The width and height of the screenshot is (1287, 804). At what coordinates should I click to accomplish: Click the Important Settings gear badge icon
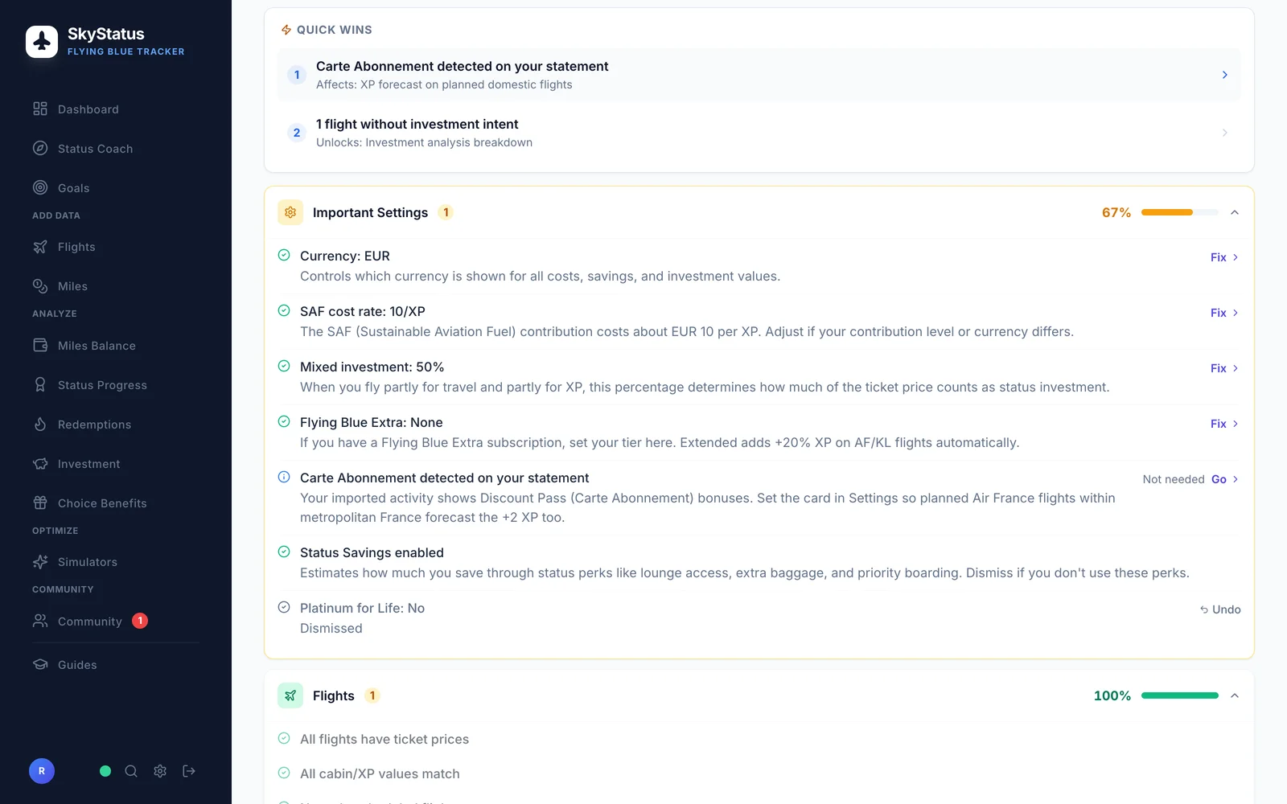[290, 212]
